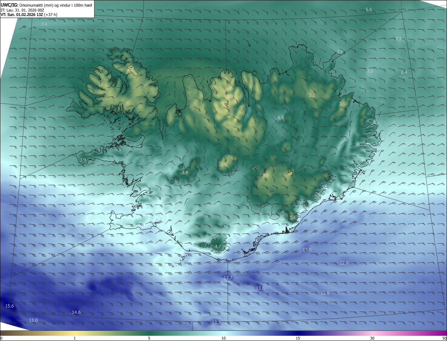Click the '1' tick on the color scale
The image size is (447, 341).
point(75,338)
